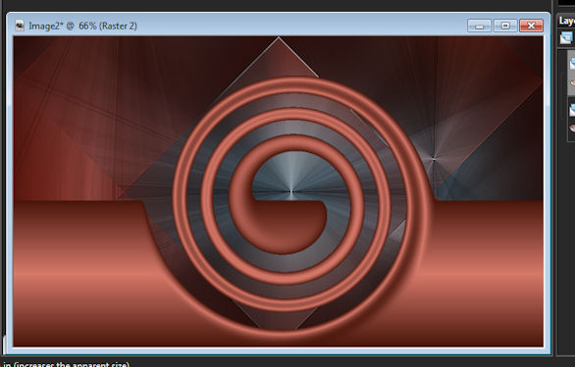
Task: Toggle visibility eye of the top layer
Action: tap(572, 82)
